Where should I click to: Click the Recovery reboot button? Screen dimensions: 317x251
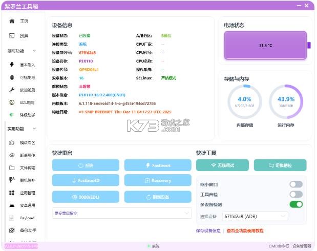[x=158, y=180]
